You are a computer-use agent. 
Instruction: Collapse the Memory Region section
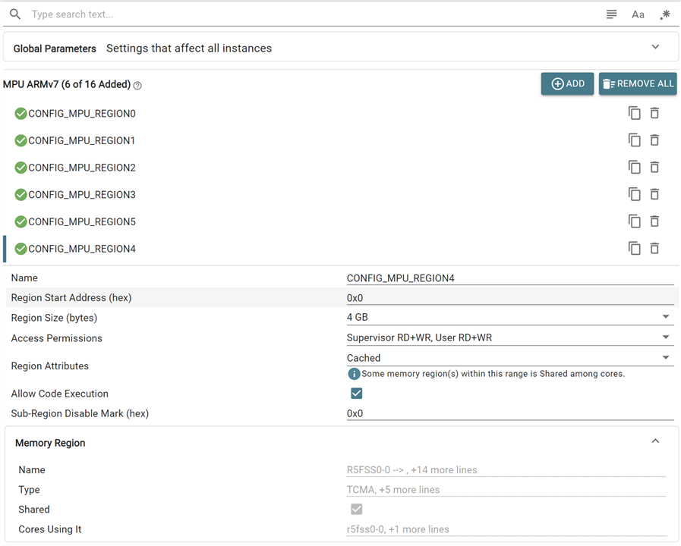pos(655,441)
